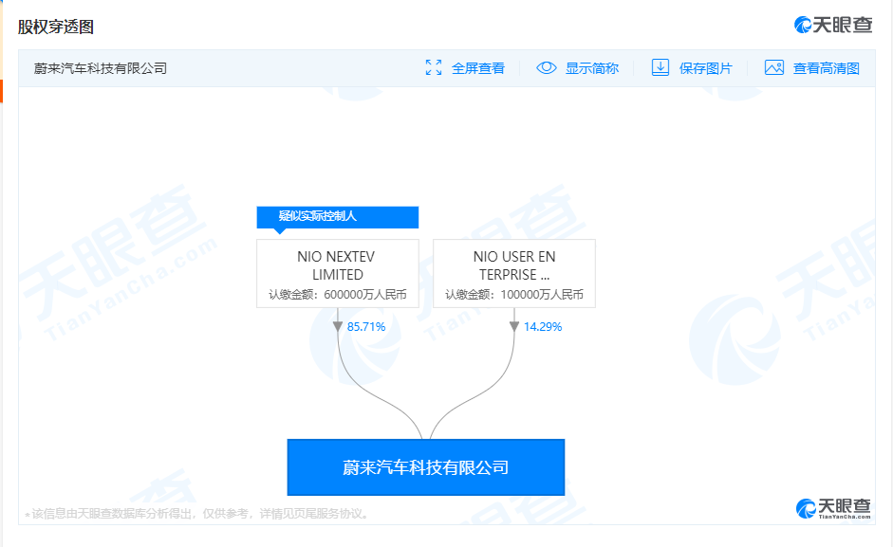Save the chart using 保存图片 text
The height and width of the screenshot is (547, 893).
tap(706, 68)
